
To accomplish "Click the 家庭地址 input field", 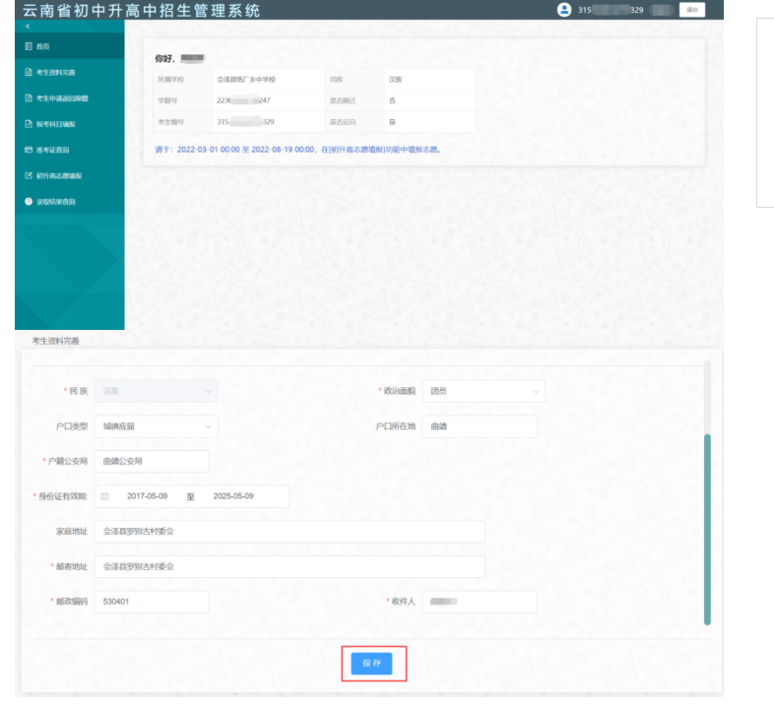I will point(290,531).
